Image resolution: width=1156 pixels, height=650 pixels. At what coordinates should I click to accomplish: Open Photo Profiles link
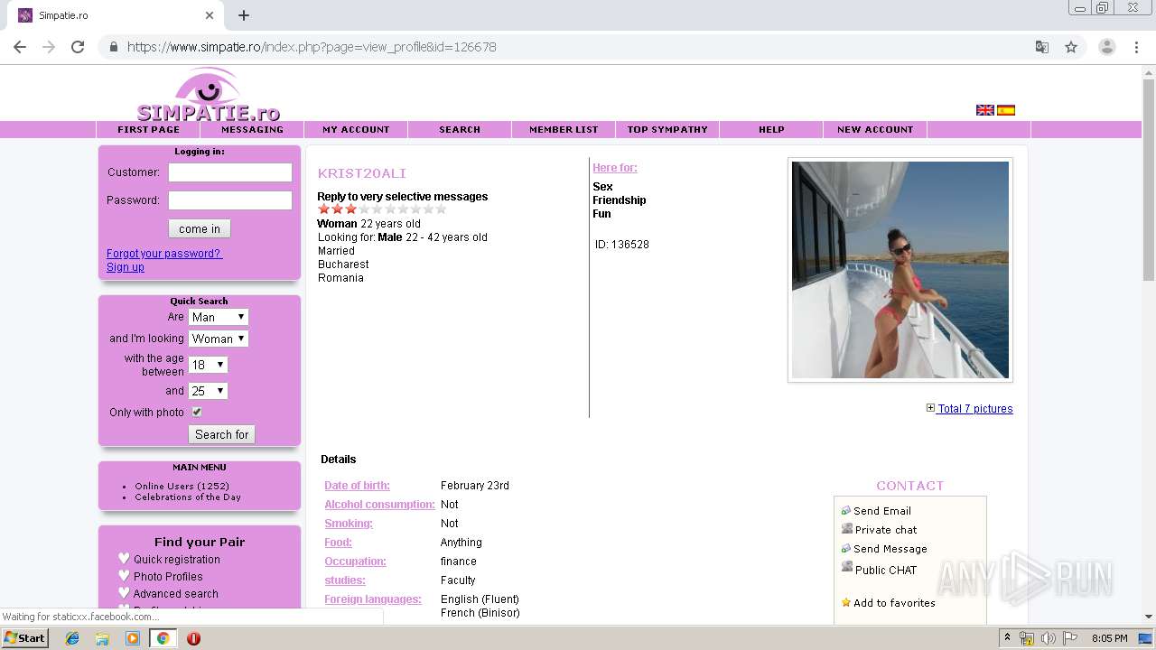tap(168, 577)
